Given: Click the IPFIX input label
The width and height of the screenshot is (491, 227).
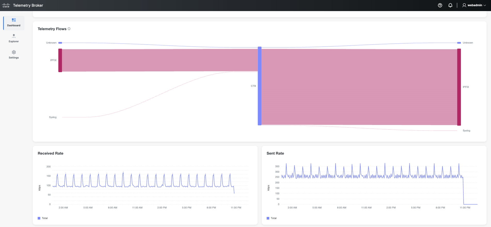Looking at the screenshot, I should [53, 60].
